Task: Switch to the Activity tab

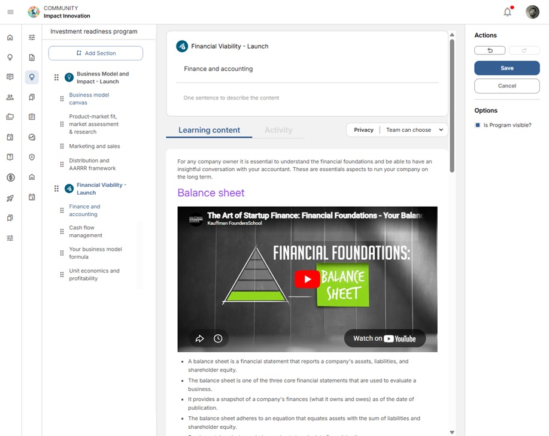Action: click(x=278, y=130)
